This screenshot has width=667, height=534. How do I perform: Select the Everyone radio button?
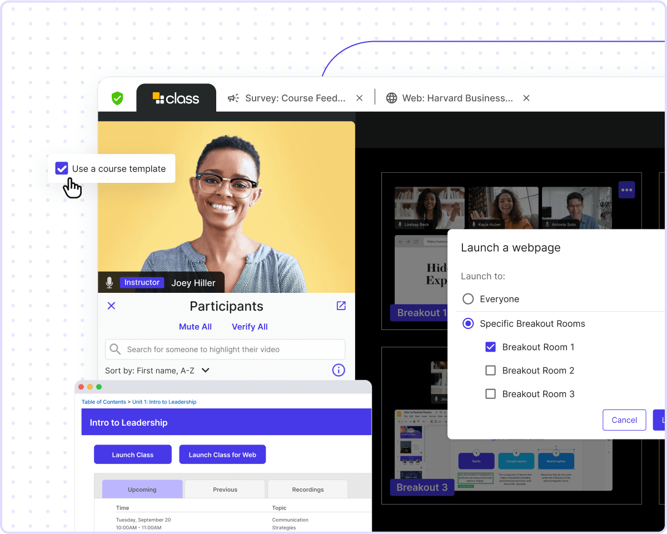click(x=468, y=299)
